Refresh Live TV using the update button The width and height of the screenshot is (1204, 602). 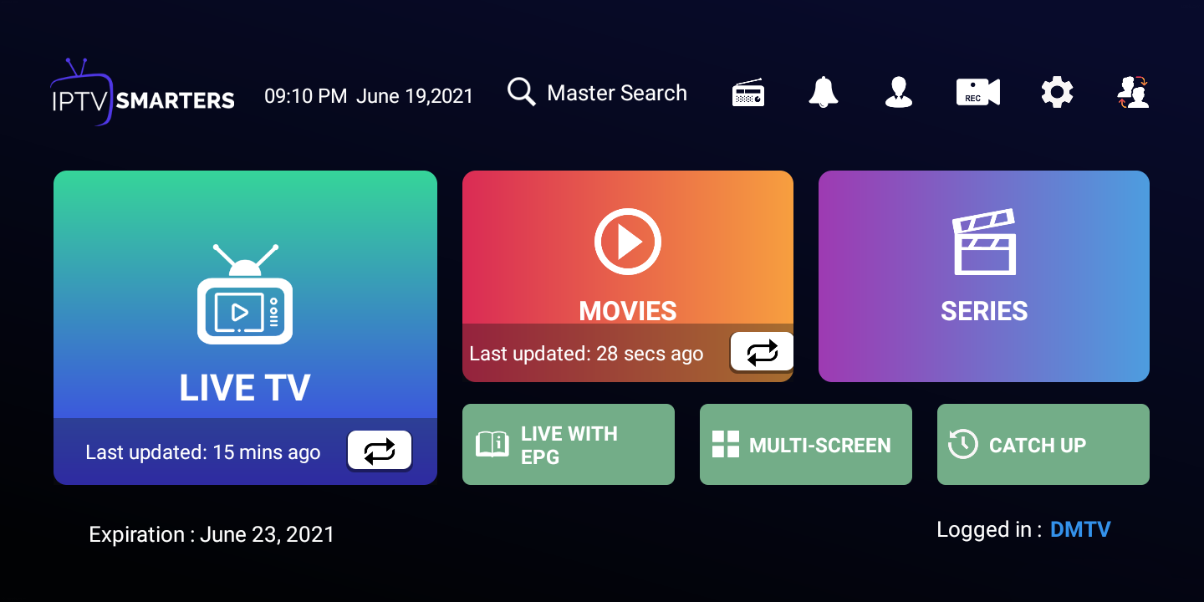(x=380, y=451)
